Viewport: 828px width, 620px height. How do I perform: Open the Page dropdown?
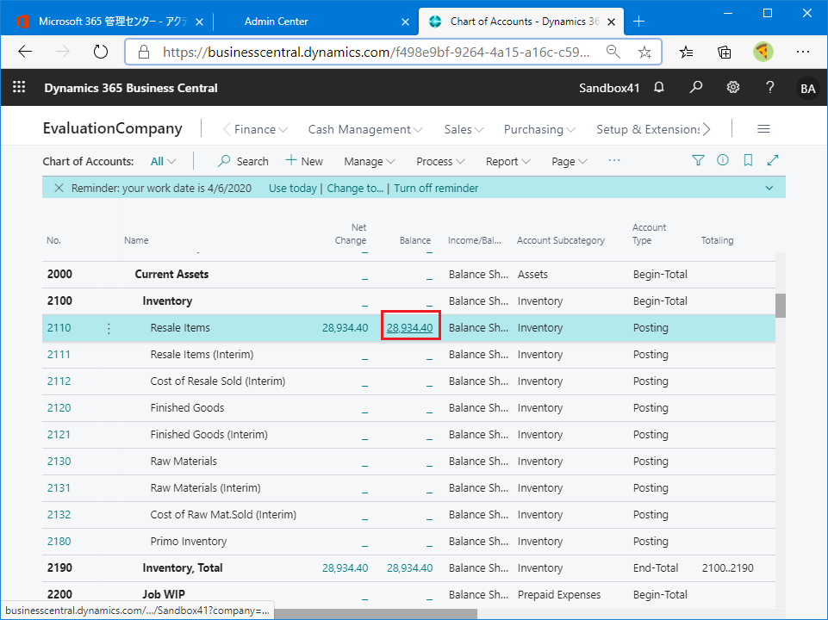click(569, 162)
